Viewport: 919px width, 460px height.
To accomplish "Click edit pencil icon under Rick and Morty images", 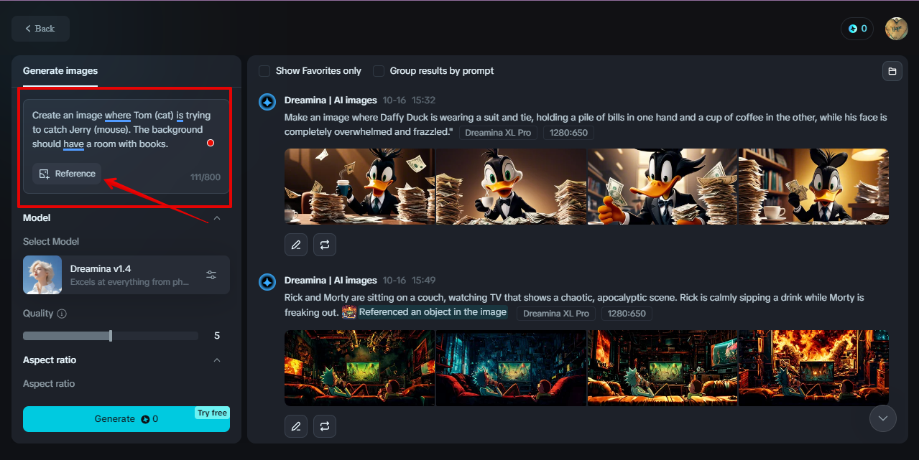I will [296, 426].
